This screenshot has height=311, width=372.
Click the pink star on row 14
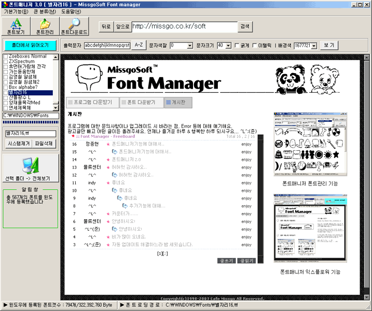tap(108, 160)
